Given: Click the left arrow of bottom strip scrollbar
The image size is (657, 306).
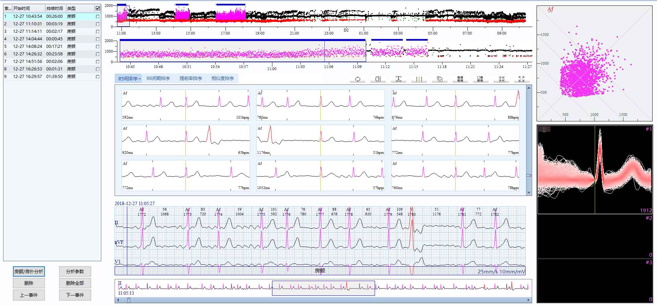Looking at the screenshot, I should click(x=118, y=300).
